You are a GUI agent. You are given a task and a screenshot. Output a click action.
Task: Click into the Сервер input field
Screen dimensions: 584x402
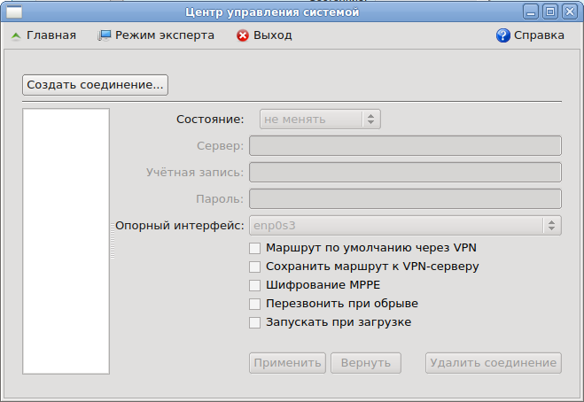(x=405, y=145)
